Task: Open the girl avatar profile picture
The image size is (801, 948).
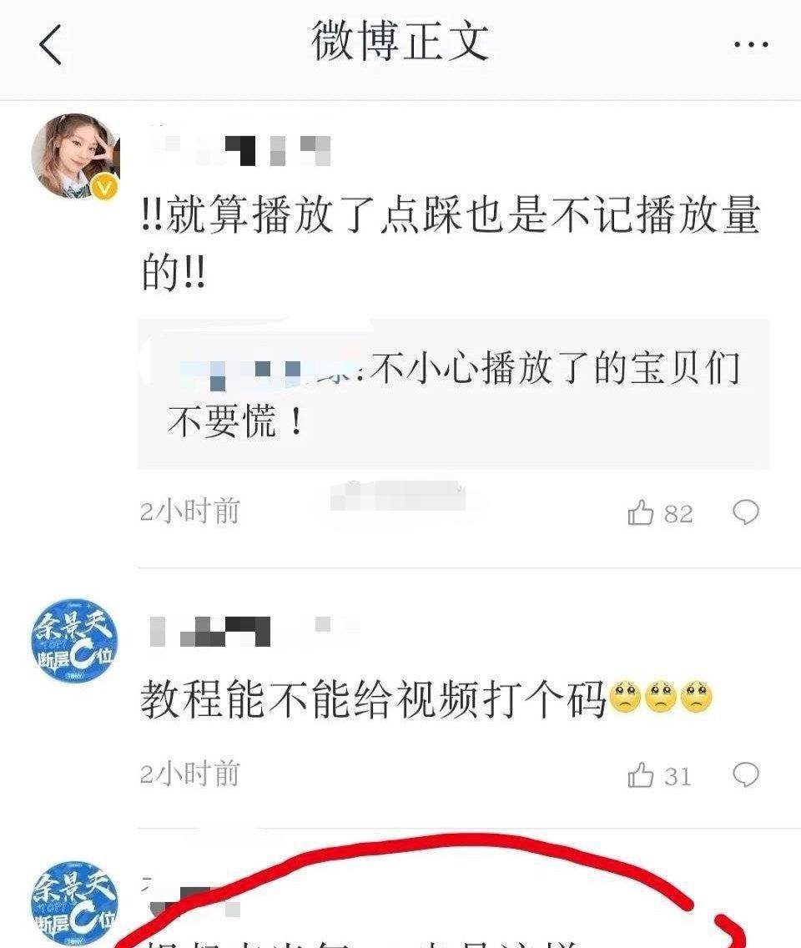Action: [x=75, y=156]
